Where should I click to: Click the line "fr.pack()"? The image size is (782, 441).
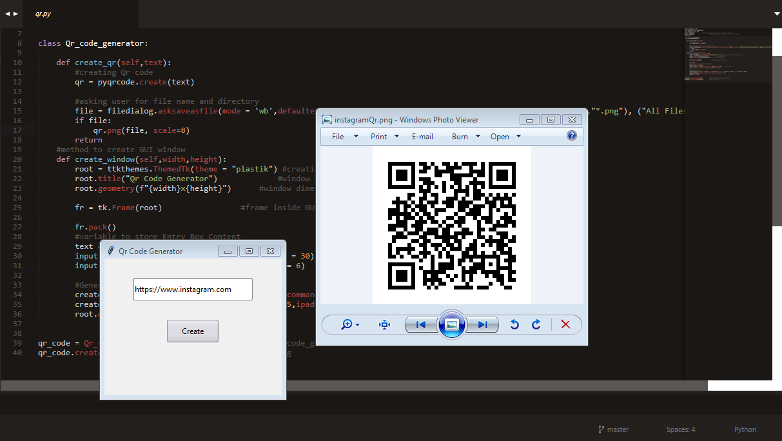(x=95, y=227)
